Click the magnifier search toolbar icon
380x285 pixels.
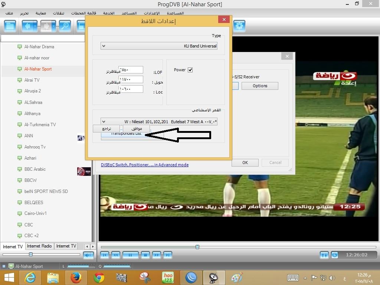pyautogui.click(x=65, y=26)
